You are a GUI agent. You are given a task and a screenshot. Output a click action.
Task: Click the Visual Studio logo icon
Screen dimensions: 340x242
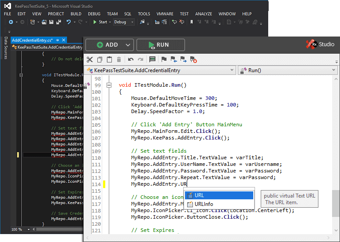coord(7,6)
